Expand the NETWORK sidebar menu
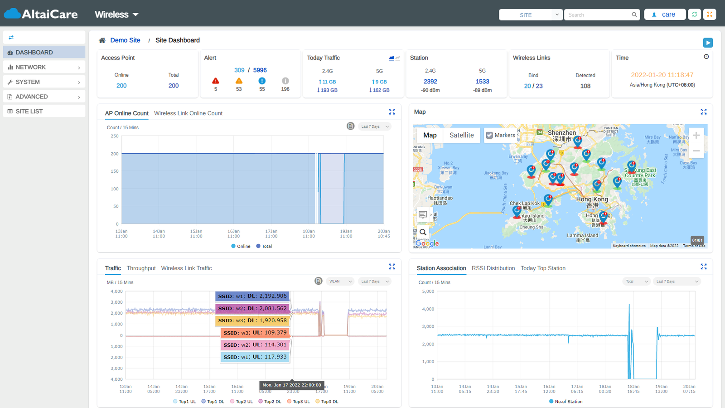Screen dimensions: 725x408 coord(44,67)
